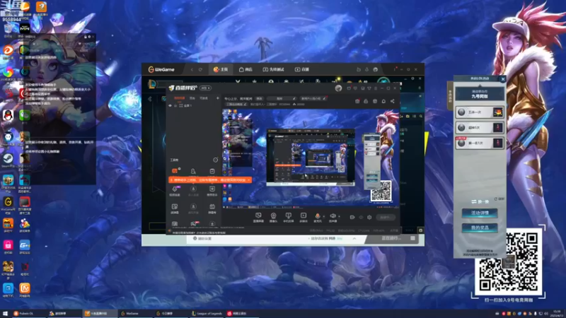
Task: Open the 主页 tab in WeGame
Action: (221, 69)
